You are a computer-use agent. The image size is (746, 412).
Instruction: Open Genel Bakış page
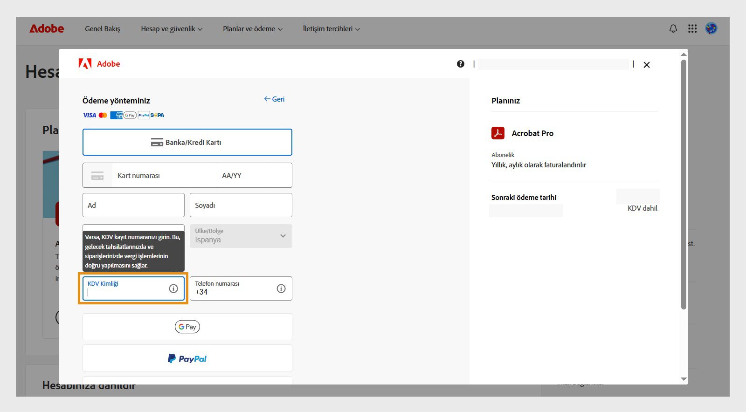(x=103, y=29)
